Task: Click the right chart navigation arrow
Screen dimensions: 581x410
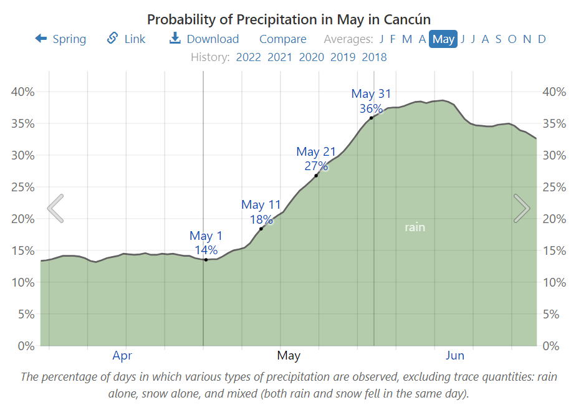Action: pos(522,207)
